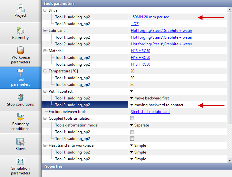Open the Project section icon
Viewport: 232px width, 177px height.
point(20,8)
